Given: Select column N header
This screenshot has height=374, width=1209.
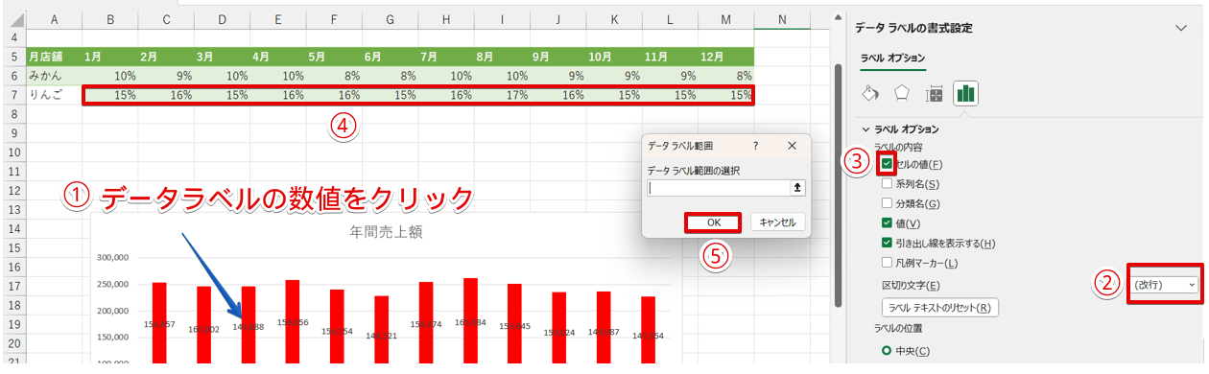Looking at the screenshot, I should click(782, 19).
